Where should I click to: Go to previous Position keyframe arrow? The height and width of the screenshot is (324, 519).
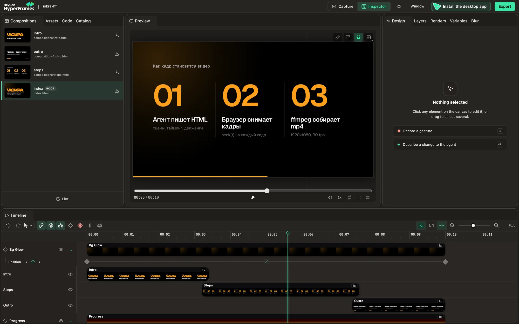26,262
